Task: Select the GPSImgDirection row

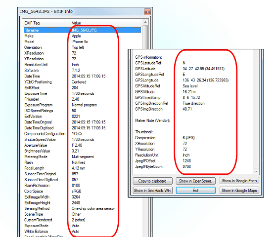Action: click(x=193, y=109)
